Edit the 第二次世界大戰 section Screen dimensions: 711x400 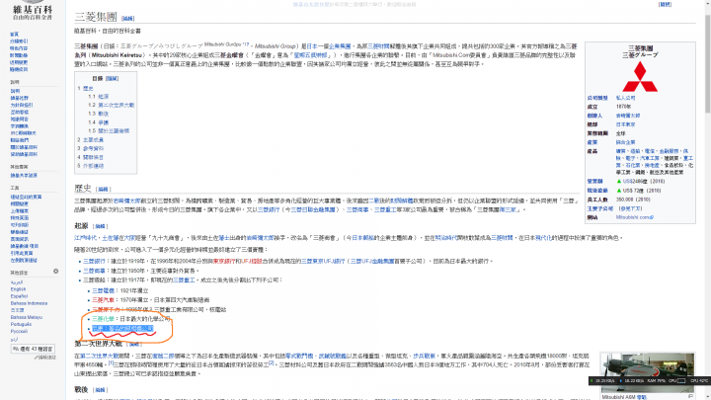[x=133, y=345]
